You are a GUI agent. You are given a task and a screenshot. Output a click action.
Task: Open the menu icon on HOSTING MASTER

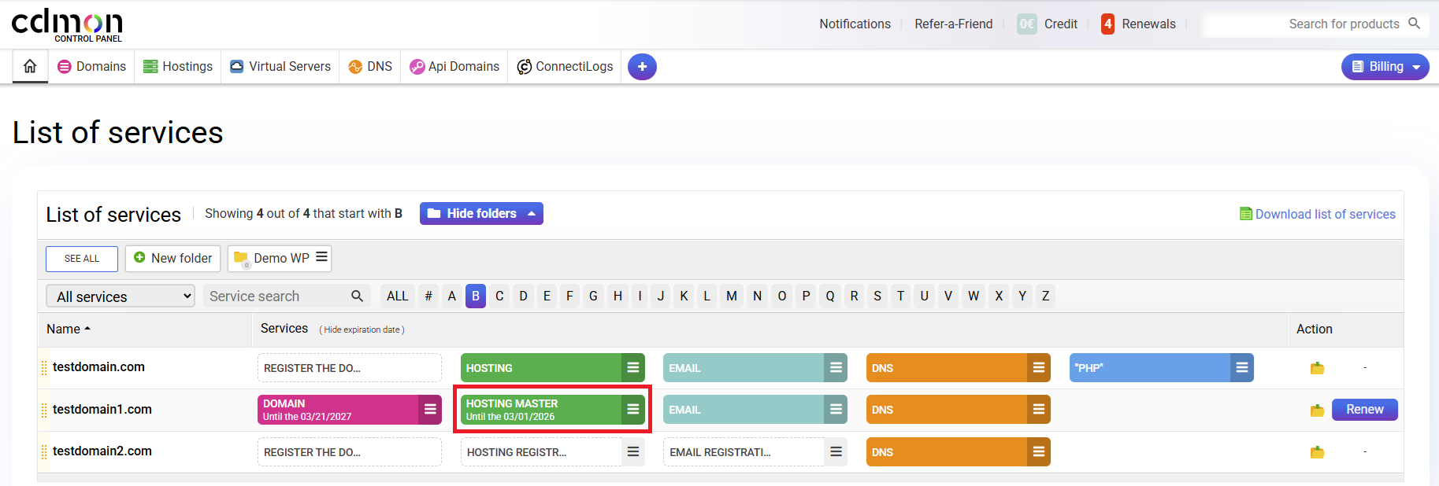tap(632, 409)
